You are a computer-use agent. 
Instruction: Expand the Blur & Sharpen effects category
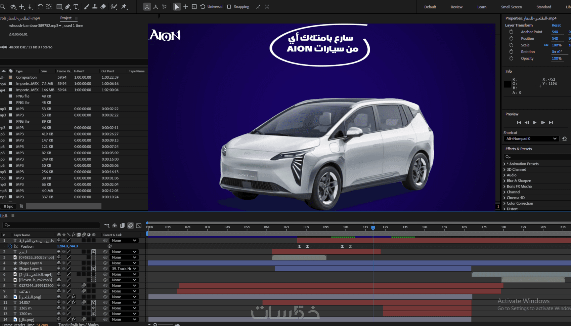tap(504, 181)
